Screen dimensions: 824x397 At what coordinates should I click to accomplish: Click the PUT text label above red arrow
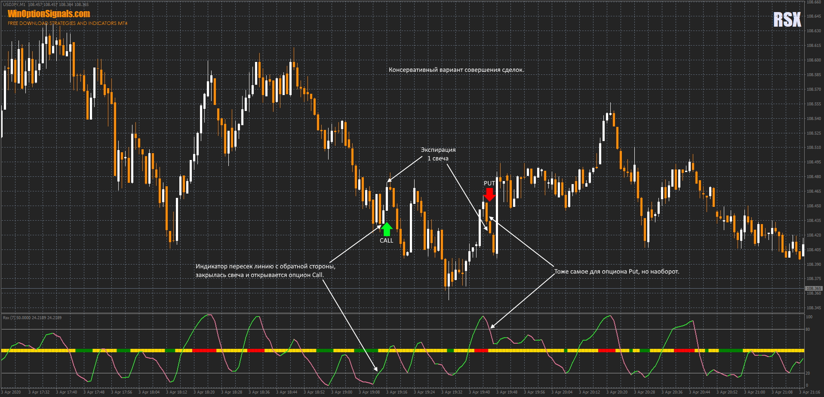coord(489,183)
